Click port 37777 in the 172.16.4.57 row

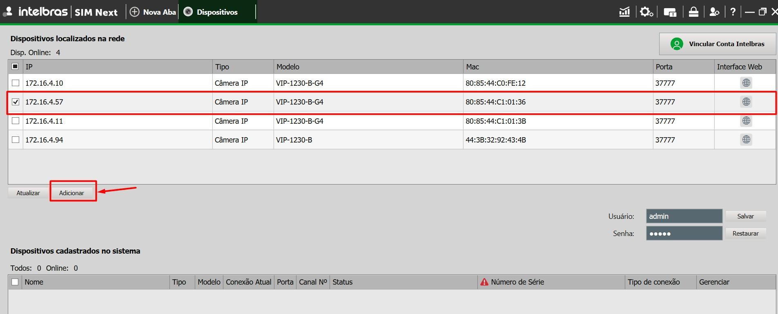(665, 102)
